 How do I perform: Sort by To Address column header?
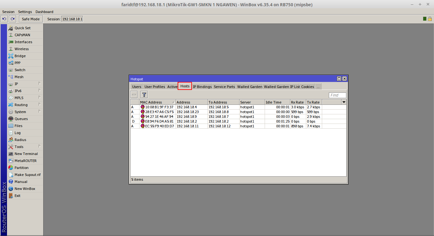[x=223, y=102]
